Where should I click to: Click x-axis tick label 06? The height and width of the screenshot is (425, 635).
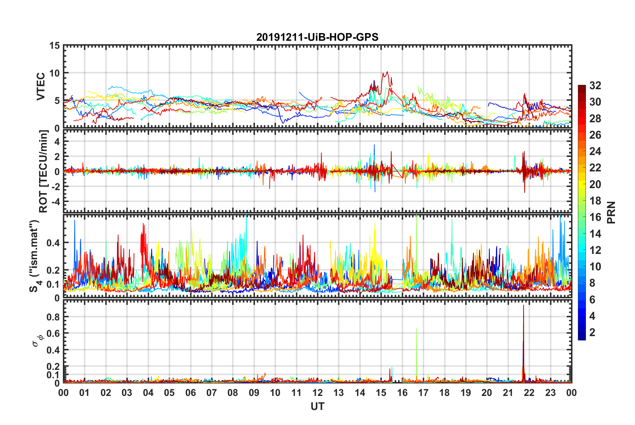coord(191,393)
